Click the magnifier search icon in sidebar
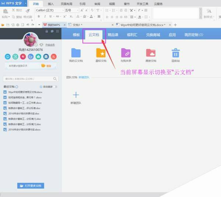This screenshot has height=197, width=221. (x=55, y=79)
